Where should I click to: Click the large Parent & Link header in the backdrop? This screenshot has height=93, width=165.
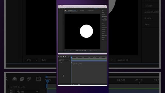tap(18, 87)
